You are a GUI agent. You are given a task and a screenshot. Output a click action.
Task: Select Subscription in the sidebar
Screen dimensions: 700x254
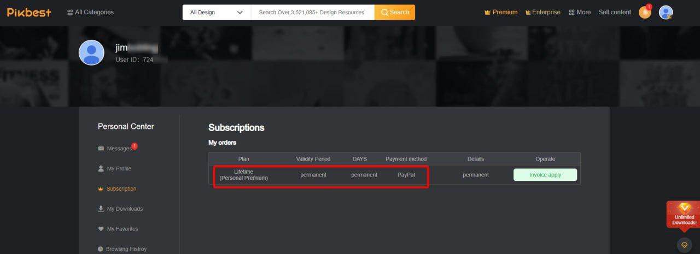121,189
